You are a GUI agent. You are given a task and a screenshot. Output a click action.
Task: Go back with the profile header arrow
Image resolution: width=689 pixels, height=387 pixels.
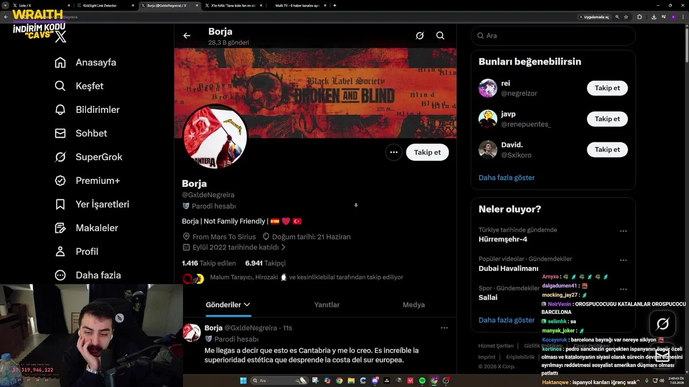187,35
